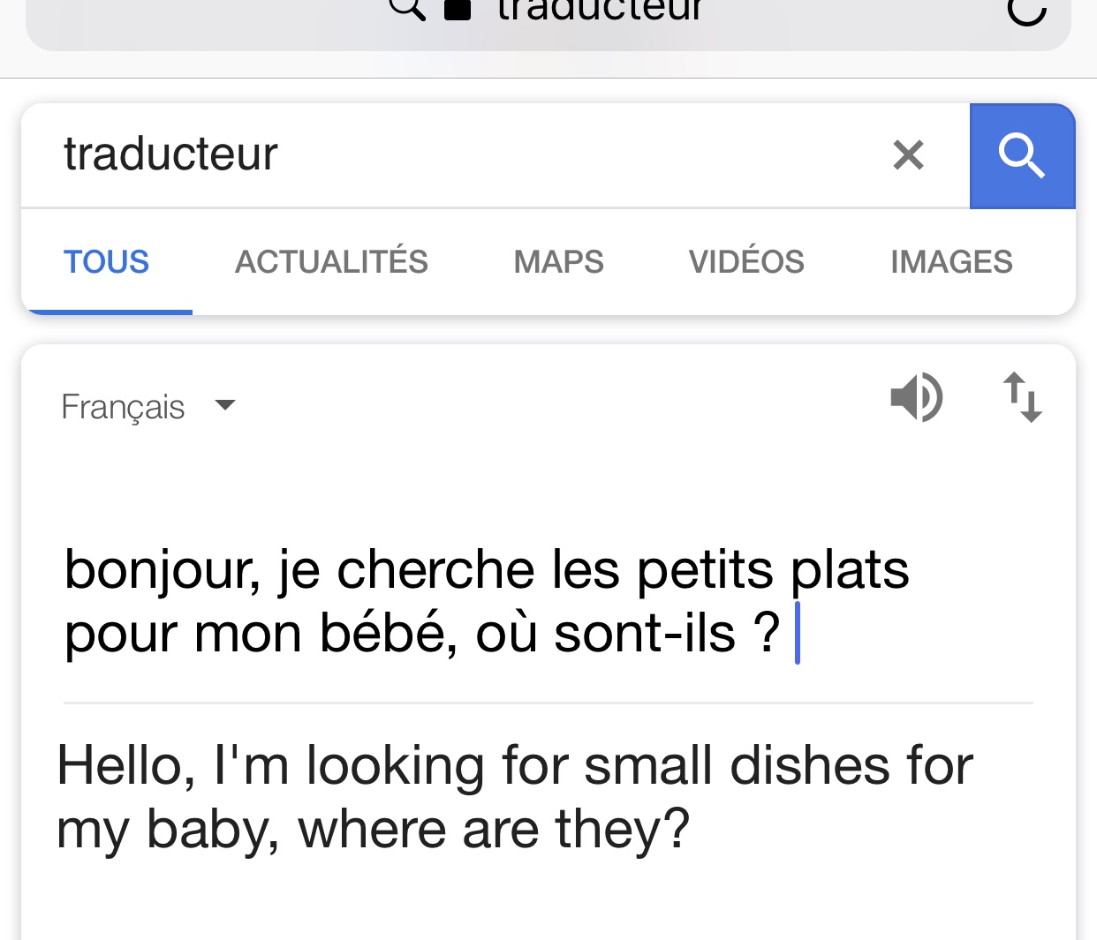Swap the translation languages
This screenshot has height=940, width=1097.
[x=1022, y=398]
